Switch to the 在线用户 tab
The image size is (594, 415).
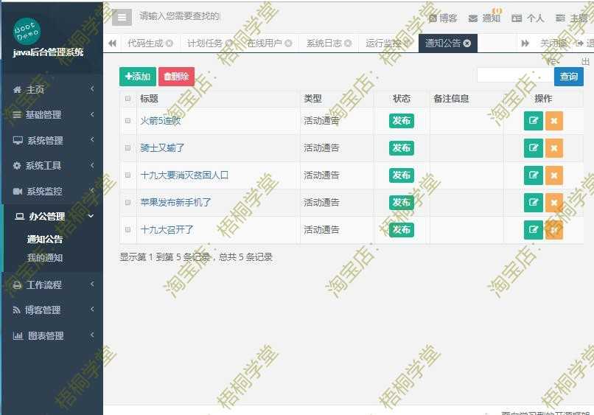(265, 43)
